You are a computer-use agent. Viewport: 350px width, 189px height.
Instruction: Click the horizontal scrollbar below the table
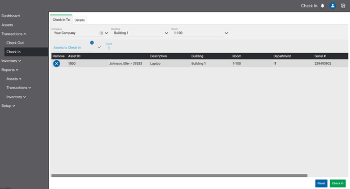tap(179, 176)
